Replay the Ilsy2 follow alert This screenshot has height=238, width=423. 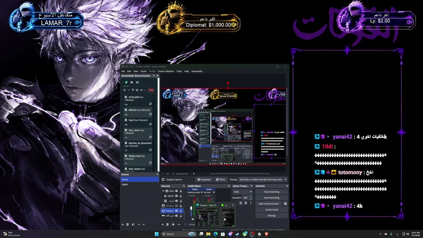pyautogui.click(x=150, y=124)
